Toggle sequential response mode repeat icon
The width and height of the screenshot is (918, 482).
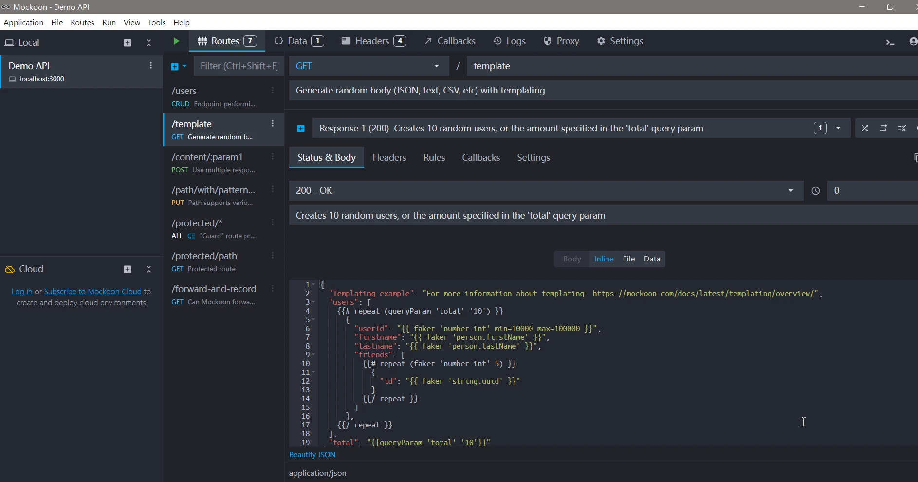(x=883, y=129)
